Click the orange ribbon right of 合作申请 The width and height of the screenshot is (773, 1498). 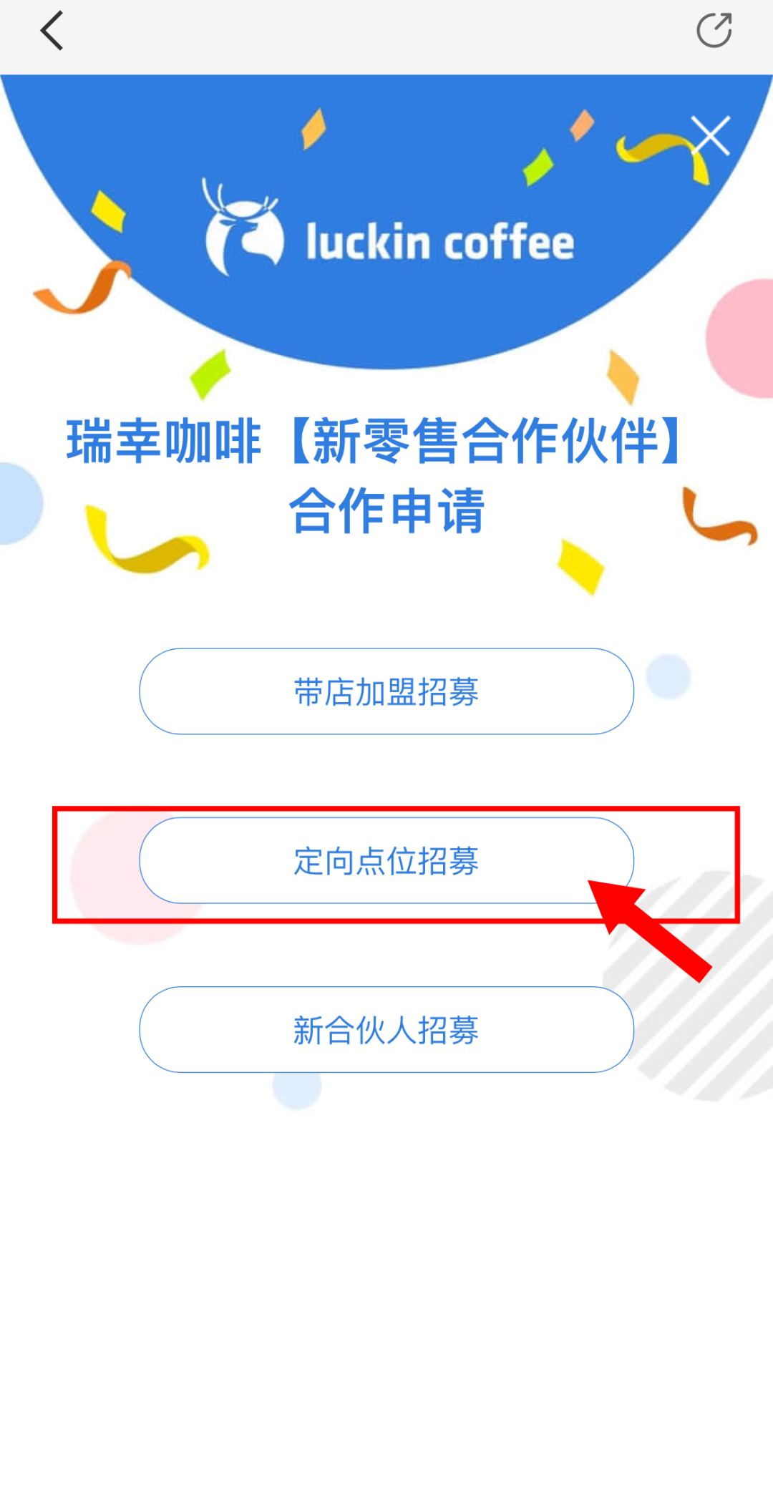point(718,516)
